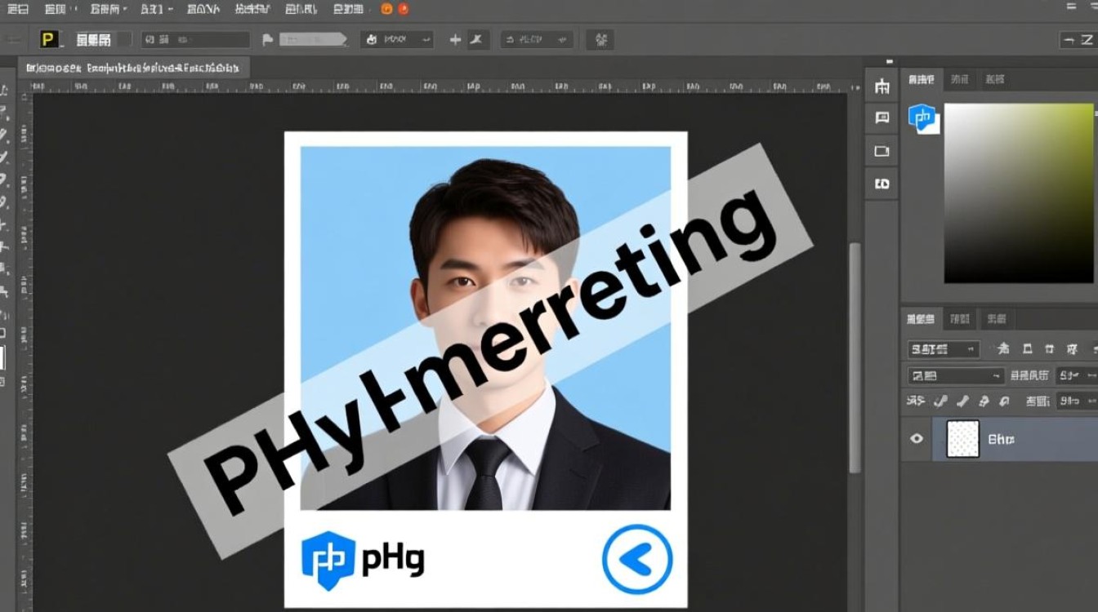Screen dimensions: 1098x612
Task: Click the Bhx layer thumbnail in the Layers panel
Action: (962, 439)
